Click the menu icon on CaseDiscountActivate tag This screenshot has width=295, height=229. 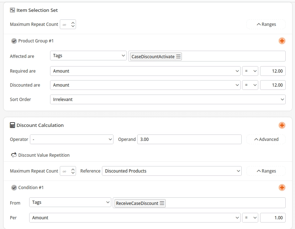tap(178, 56)
